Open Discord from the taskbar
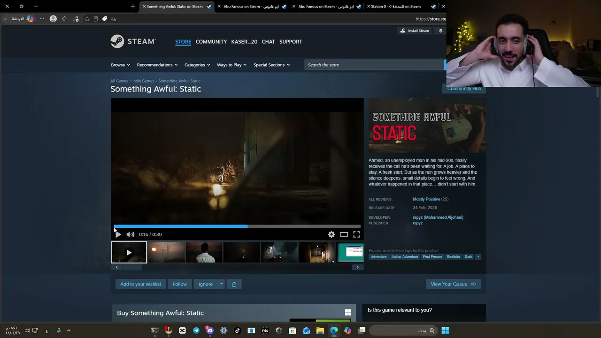 pos(210,330)
